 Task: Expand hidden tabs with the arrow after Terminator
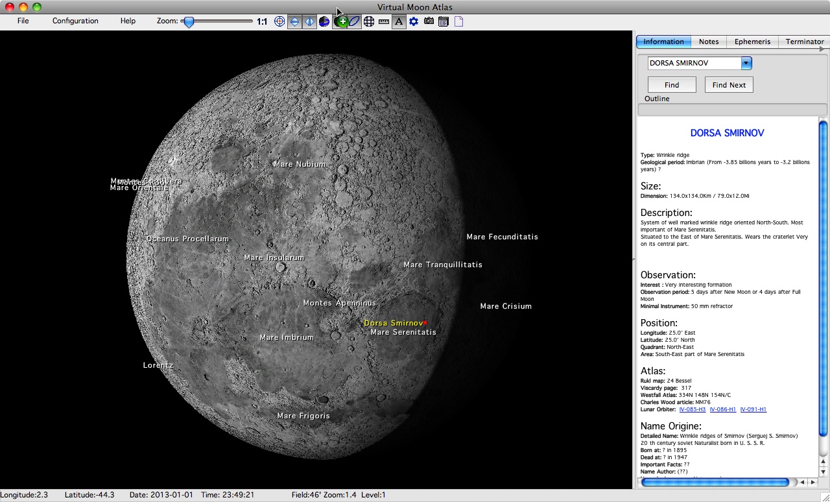[x=824, y=49]
